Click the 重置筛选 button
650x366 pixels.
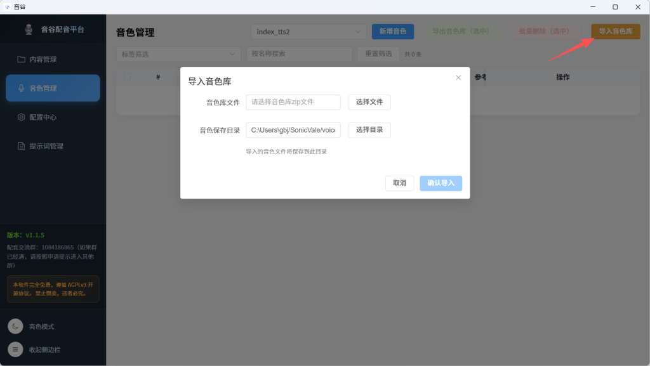click(x=378, y=54)
